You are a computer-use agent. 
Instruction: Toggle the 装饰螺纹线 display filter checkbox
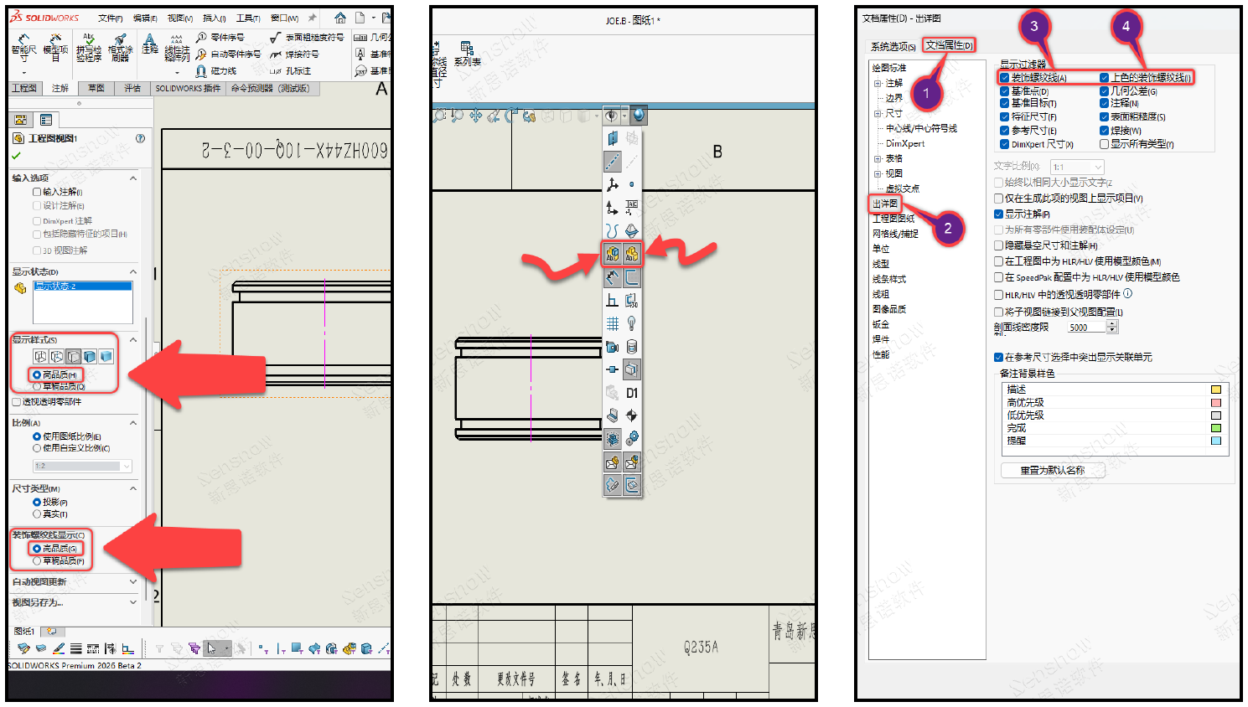(1004, 78)
